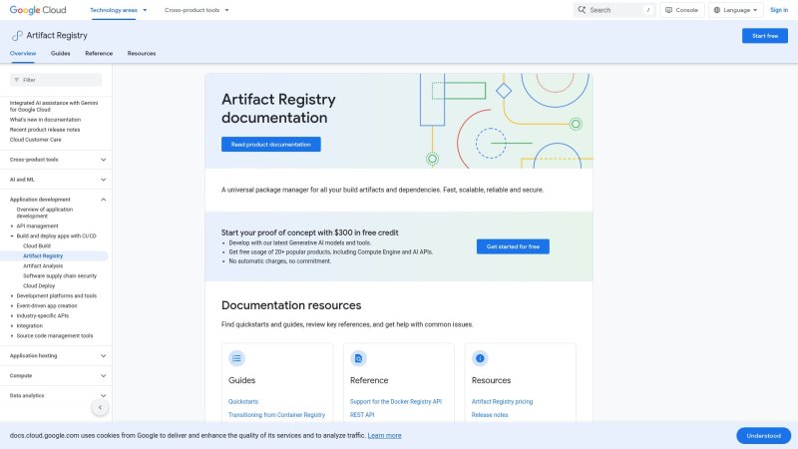Click the Language globe icon

(716, 10)
